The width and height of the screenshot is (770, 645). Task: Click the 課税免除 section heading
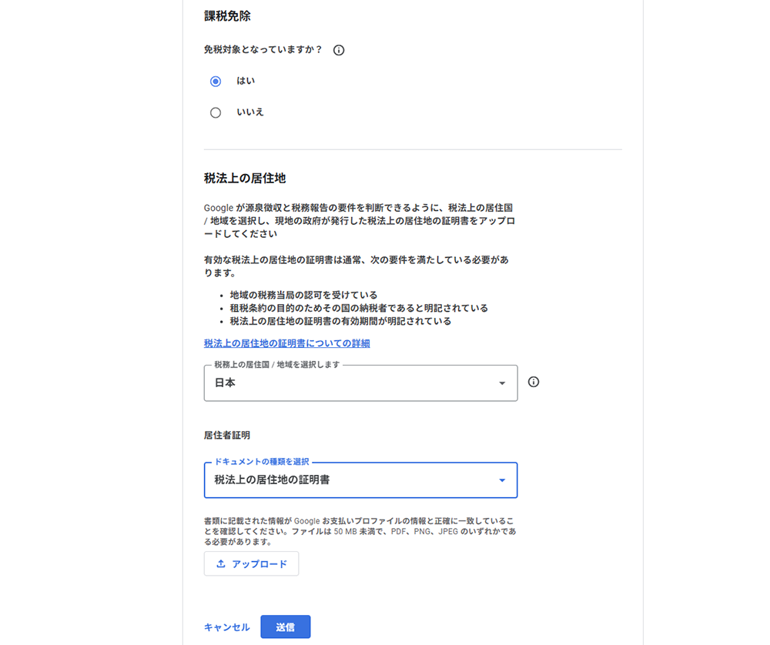coord(227,16)
